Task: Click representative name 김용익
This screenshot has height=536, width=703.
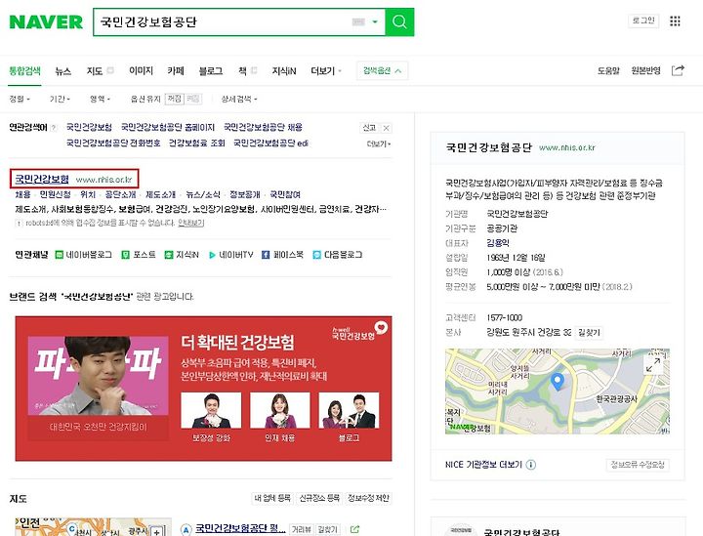Action: (498, 243)
